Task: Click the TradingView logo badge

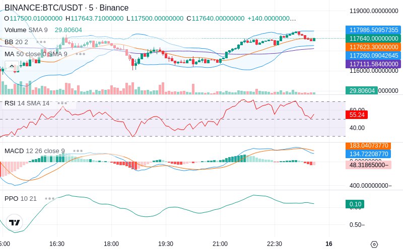Action: click(x=15, y=222)
